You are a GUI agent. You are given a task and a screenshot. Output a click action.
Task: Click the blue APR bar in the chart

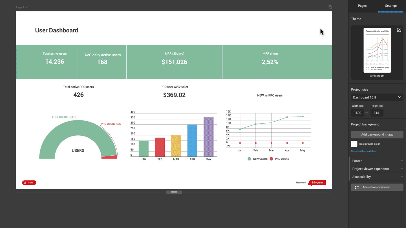[192, 140]
